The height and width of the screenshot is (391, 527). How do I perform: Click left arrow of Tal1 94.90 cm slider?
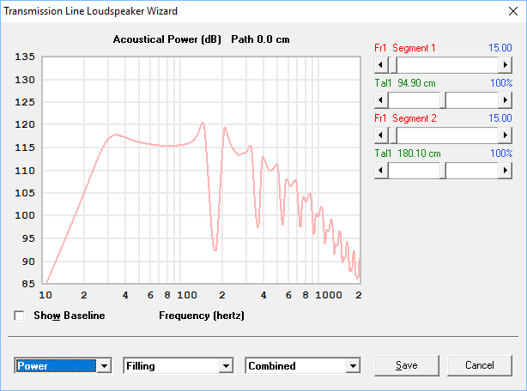381,99
